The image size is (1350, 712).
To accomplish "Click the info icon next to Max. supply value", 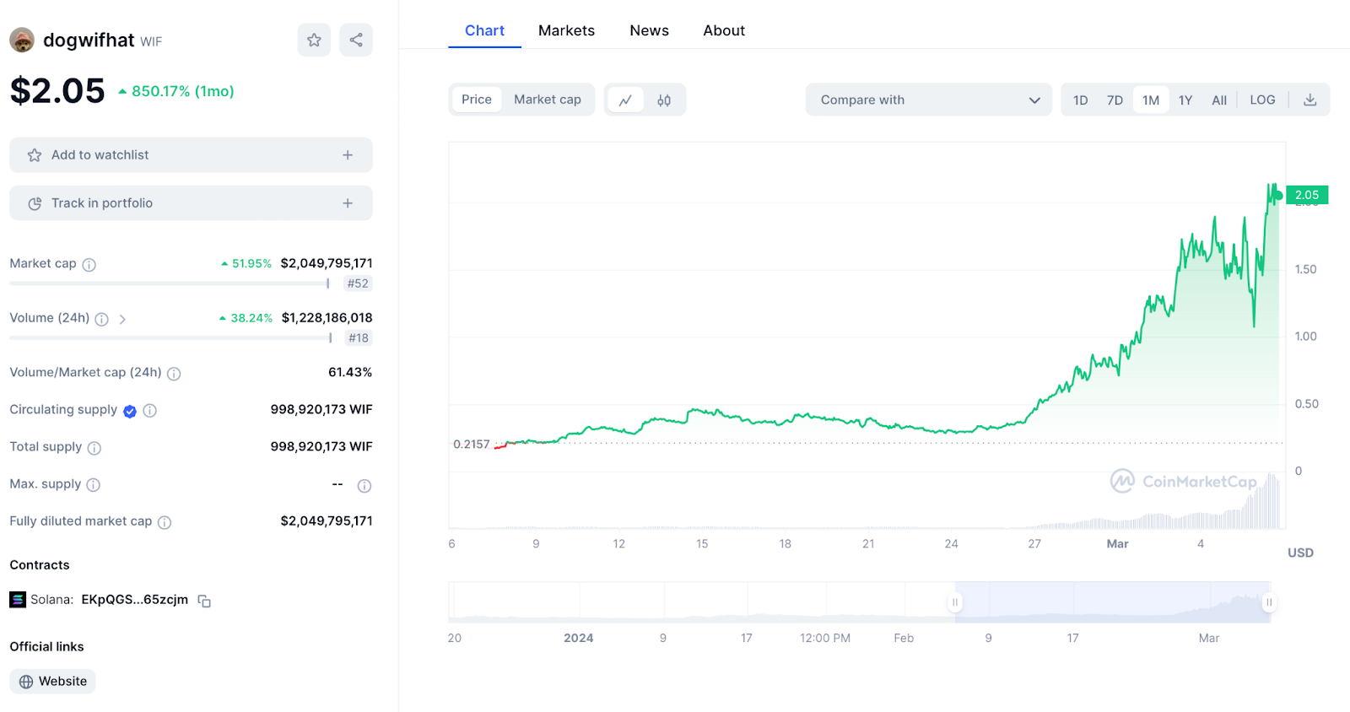I will coord(364,486).
